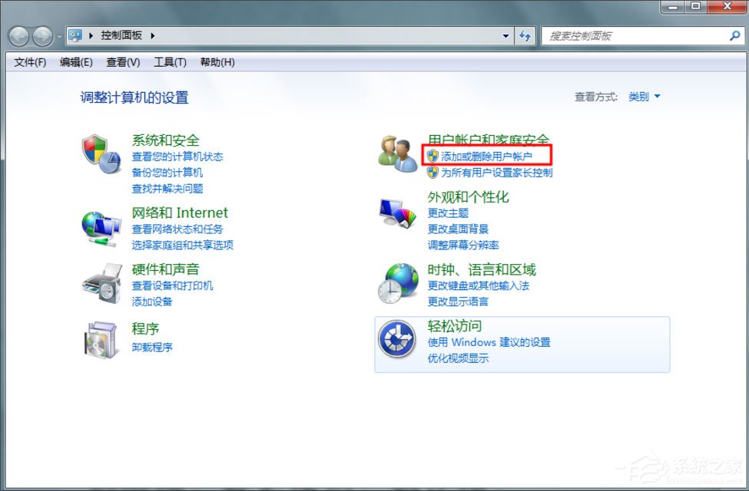Click the 用户帐户和家庭安全 icon
Image resolution: width=749 pixels, height=491 pixels.
coord(396,150)
